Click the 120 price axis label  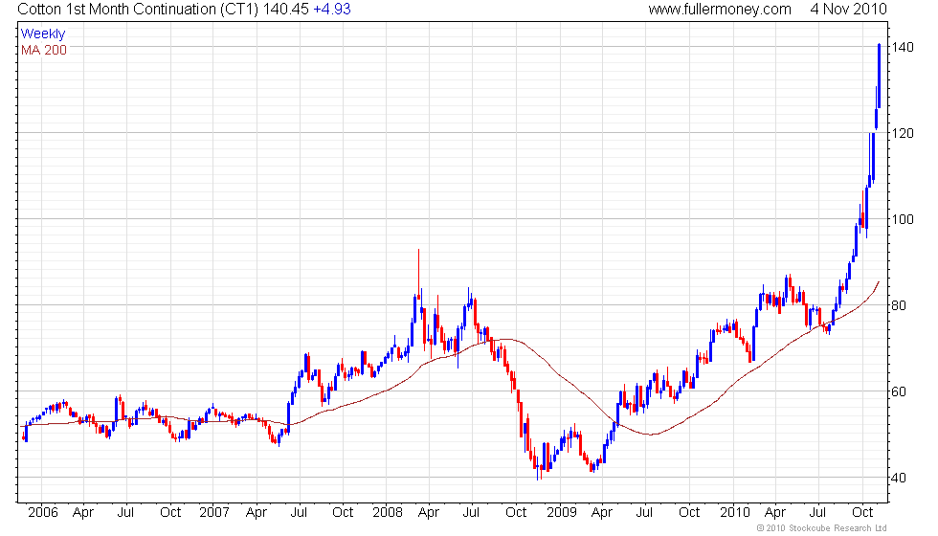point(903,133)
